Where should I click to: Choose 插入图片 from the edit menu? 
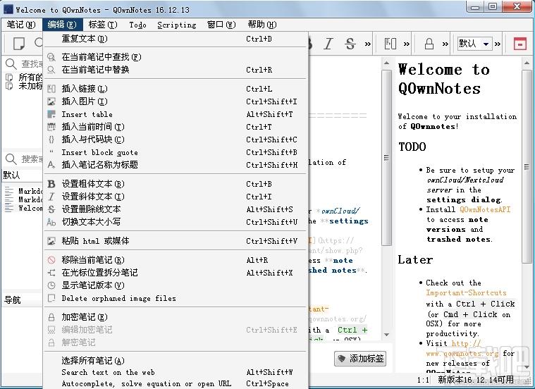click(x=176, y=101)
